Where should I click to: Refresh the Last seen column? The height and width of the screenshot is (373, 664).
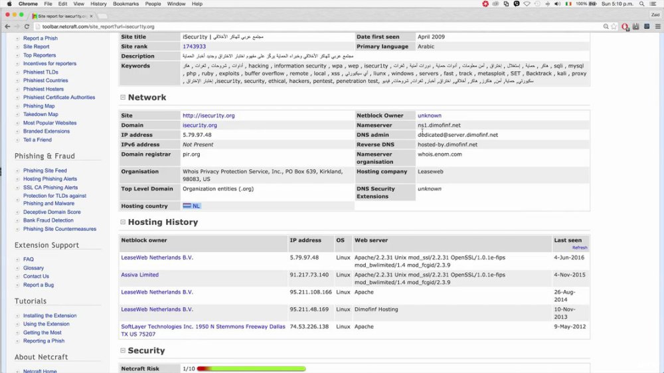[x=580, y=248]
